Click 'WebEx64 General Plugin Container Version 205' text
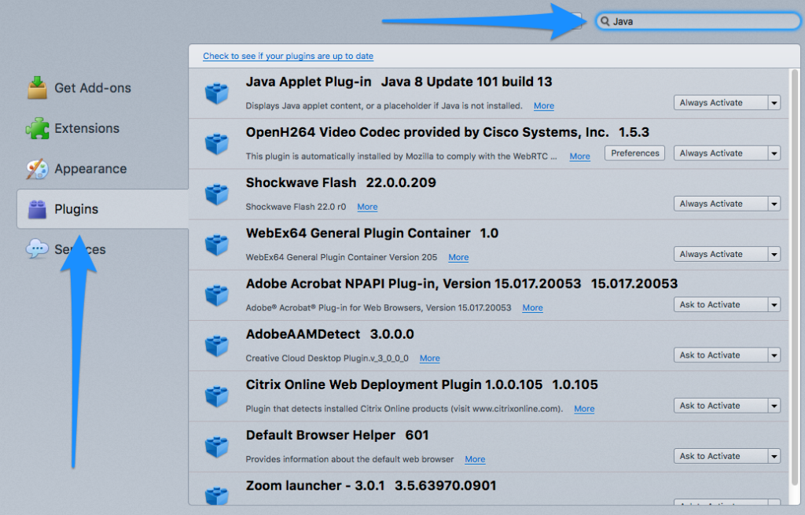The height and width of the screenshot is (515, 805). [x=341, y=257]
